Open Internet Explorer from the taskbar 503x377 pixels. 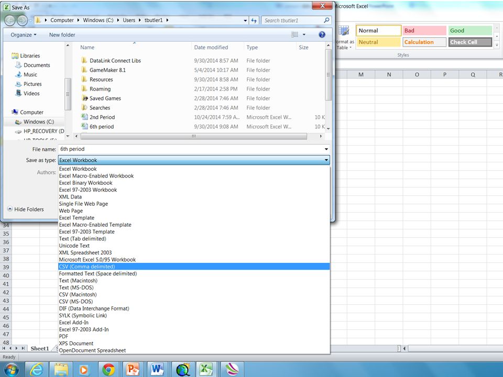point(37,370)
